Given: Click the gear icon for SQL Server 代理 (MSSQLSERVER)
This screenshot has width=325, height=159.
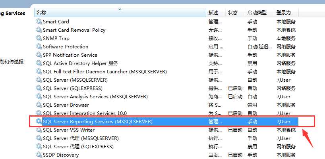Looking at the screenshot, I should click(39, 138).
